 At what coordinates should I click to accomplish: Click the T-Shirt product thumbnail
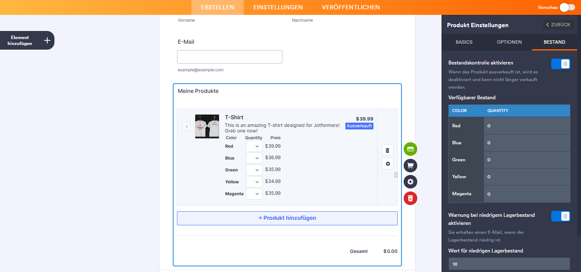tap(207, 126)
